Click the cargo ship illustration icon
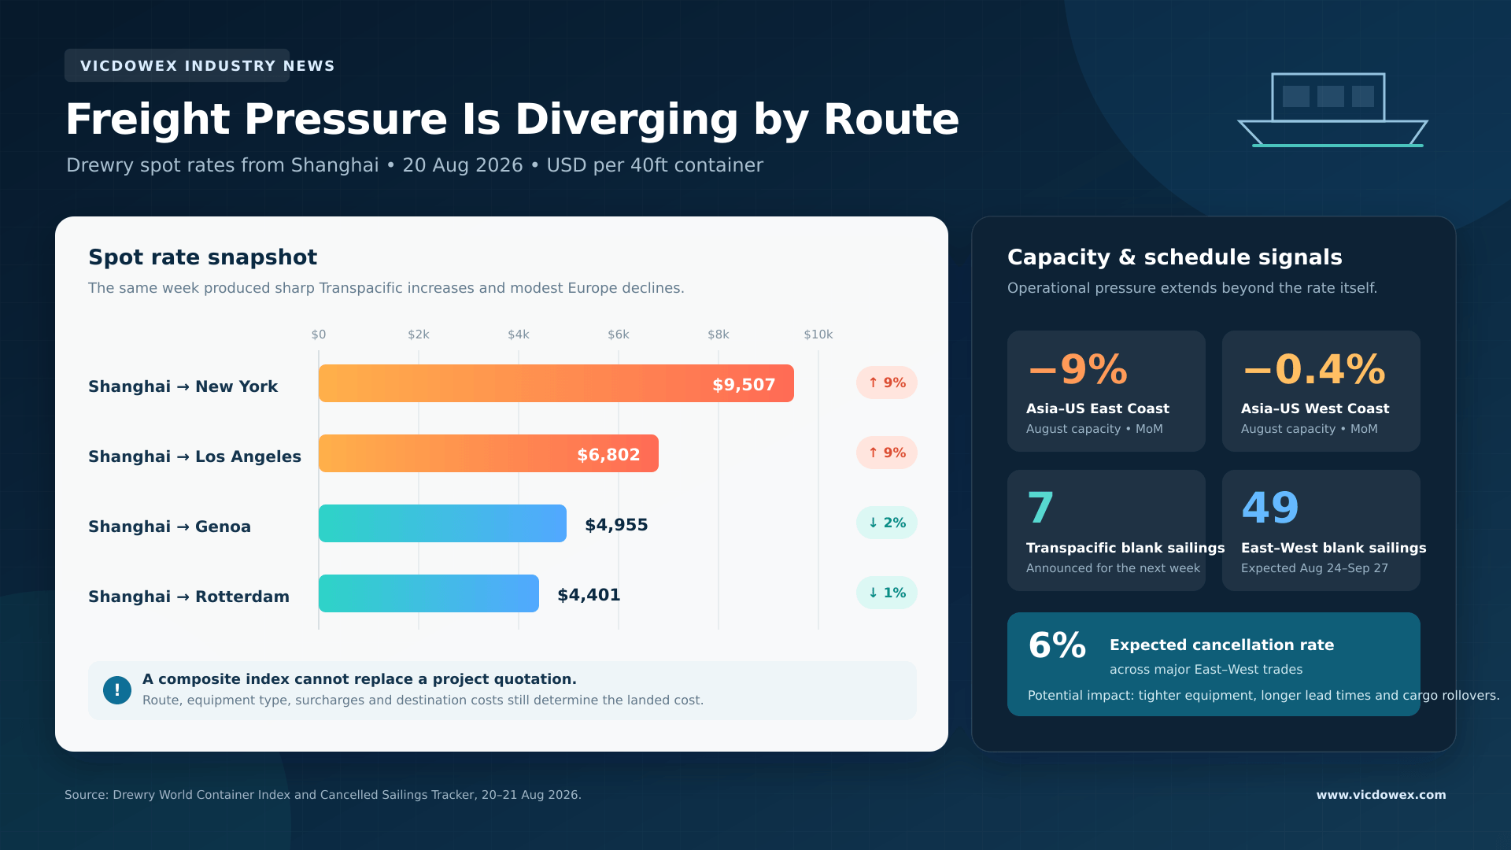Image resolution: width=1511 pixels, height=850 pixels. click(x=1332, y=110)
